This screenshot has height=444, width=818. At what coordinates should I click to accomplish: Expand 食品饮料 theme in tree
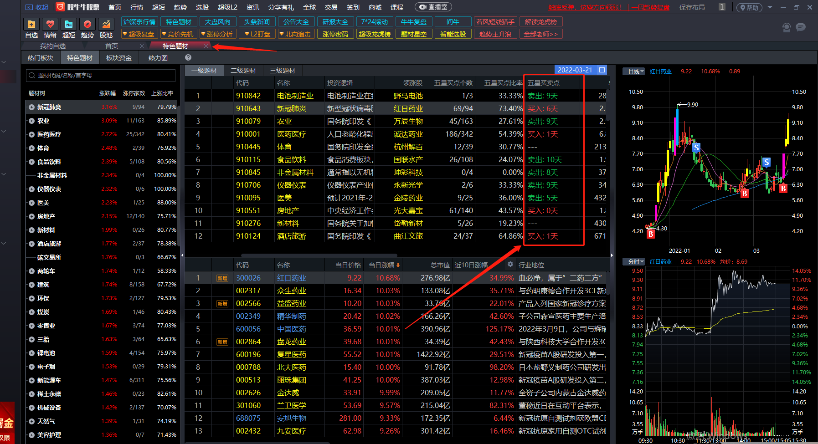pyautogui.click(x=31, y=162)
